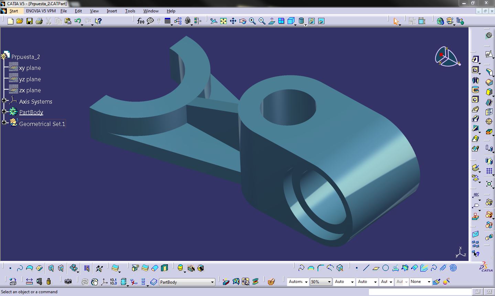The height and width of the screenshot is (296, 495).
Task: Open the Window menu
Action: 151,11
